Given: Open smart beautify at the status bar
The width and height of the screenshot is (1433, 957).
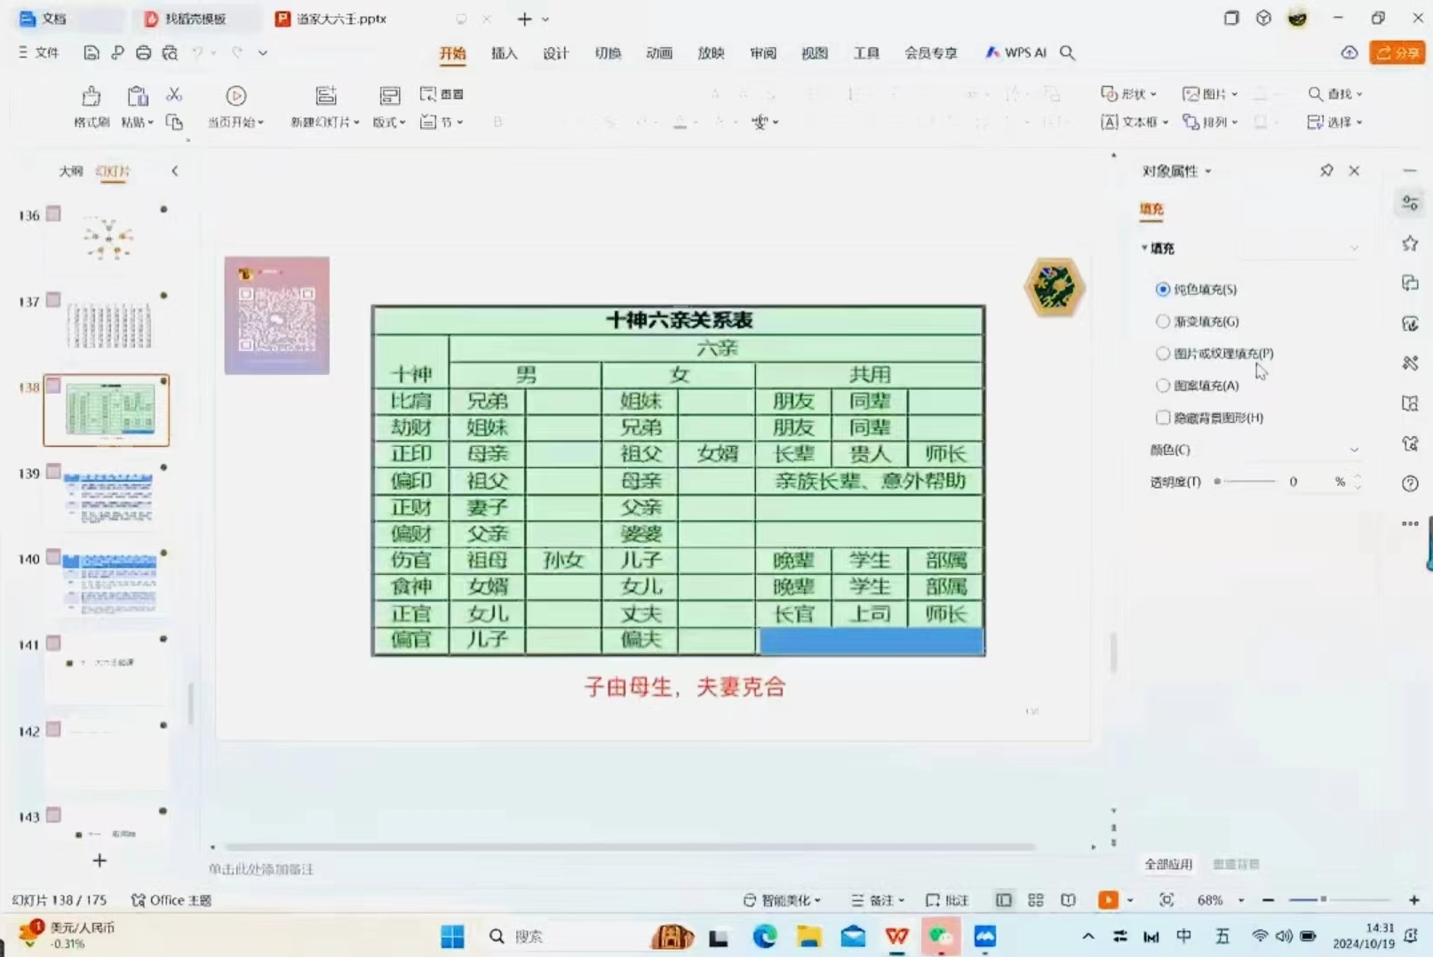Looking at the screenshot, I should (x=780, y=899).
